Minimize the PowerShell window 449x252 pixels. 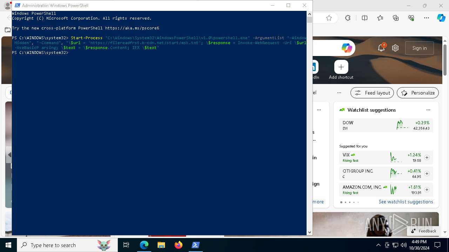coord(272,5)
